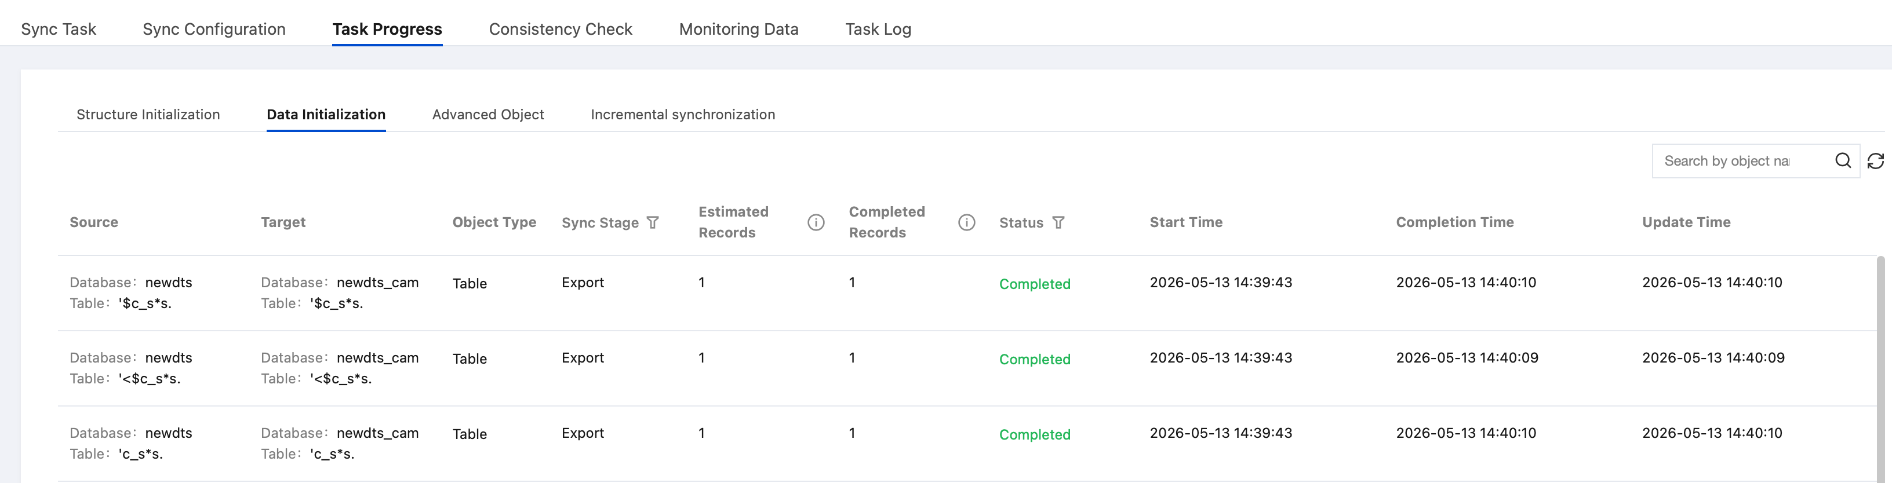Click target cell of 'c_s*s. row
Viewport: 1892px width, 483px height.
339,444
